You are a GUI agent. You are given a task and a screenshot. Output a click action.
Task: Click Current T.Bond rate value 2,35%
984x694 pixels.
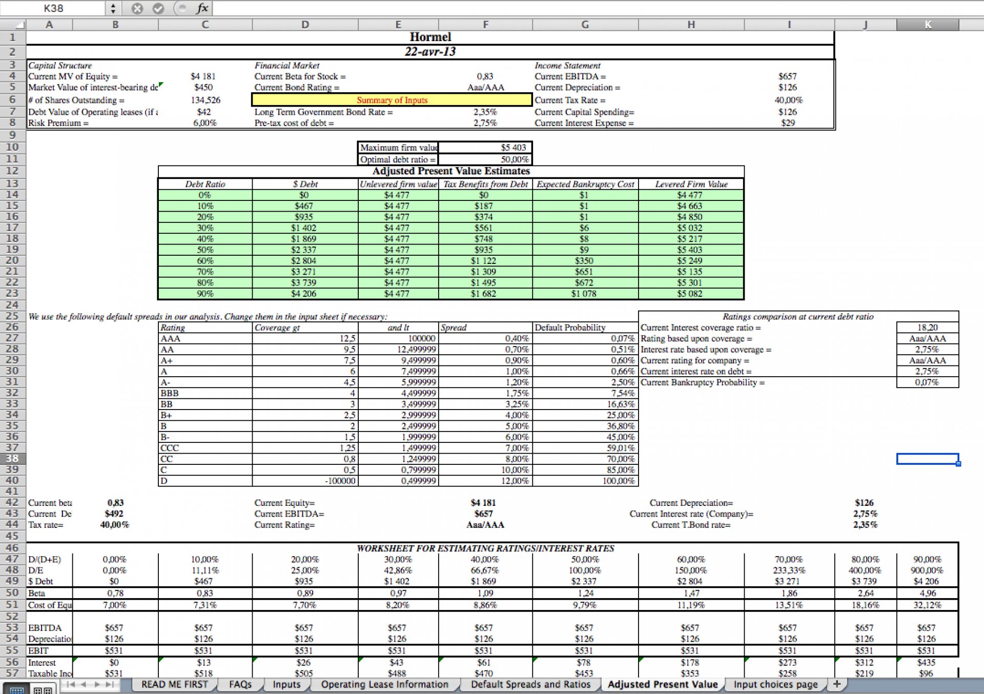click(865, 525)
